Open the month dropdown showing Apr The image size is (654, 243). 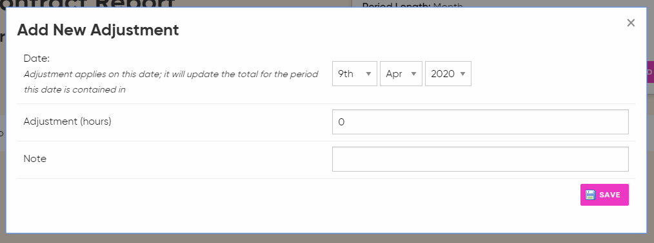(401, 74)
